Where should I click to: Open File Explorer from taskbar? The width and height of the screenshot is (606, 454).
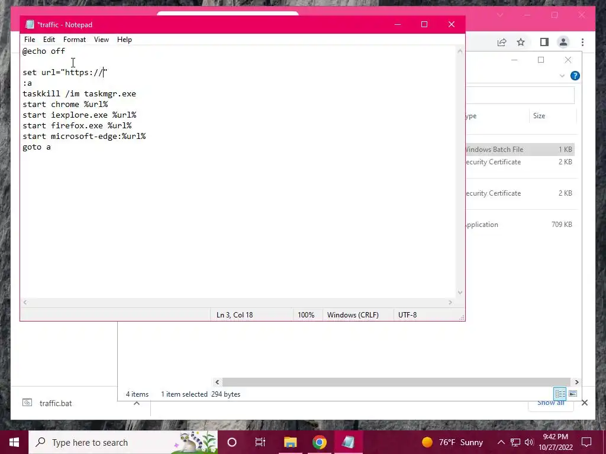click(x=290, y=442)
